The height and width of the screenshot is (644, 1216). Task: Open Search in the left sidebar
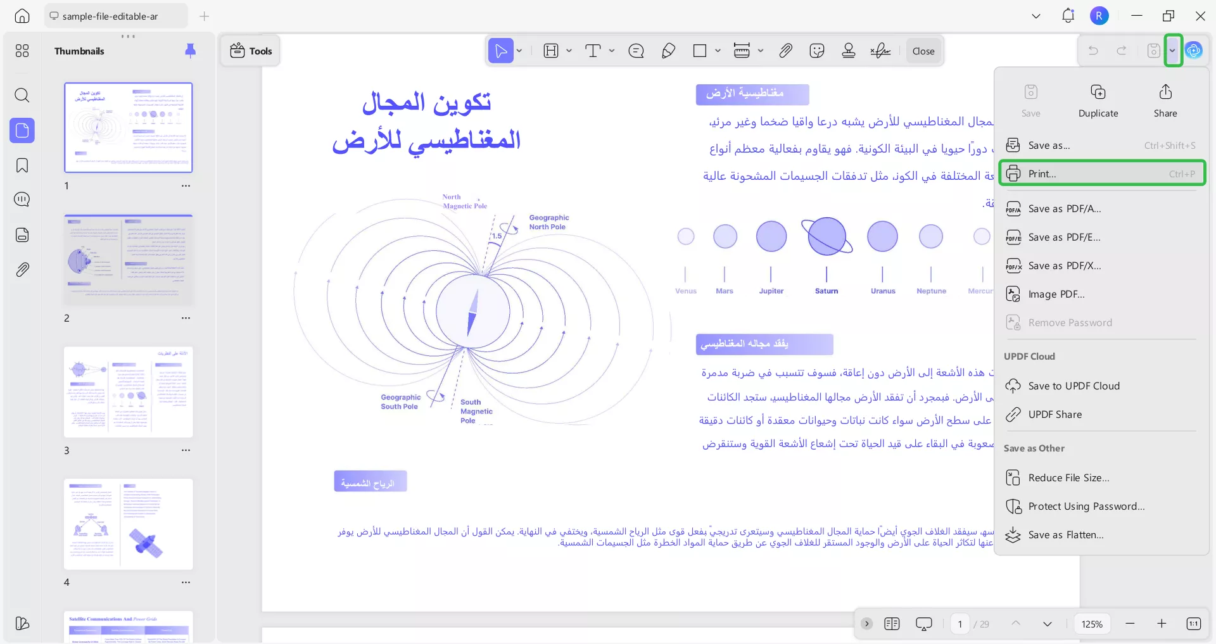22,96
